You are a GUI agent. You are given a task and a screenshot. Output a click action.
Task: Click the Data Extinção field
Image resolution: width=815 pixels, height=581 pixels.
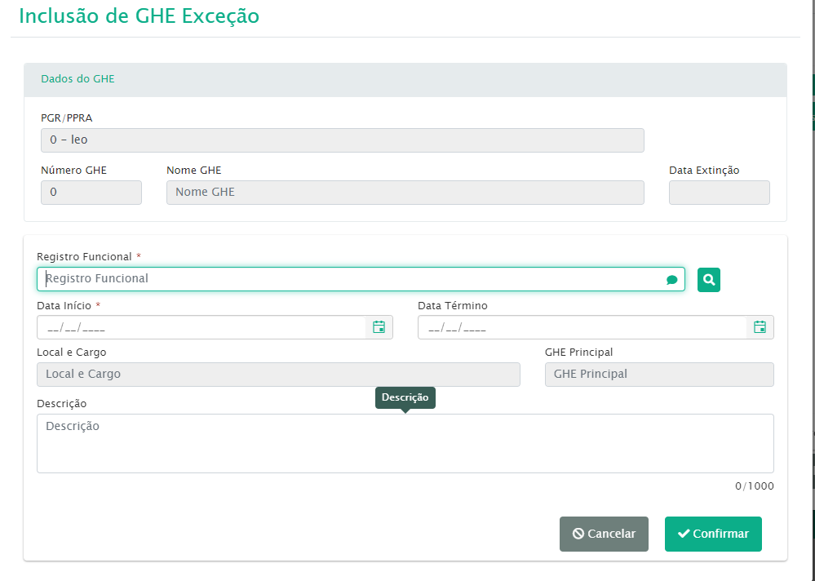(719, 193)
